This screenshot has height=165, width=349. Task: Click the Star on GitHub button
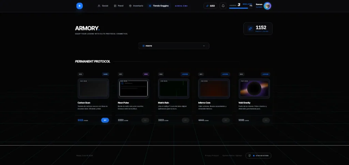coord(258,156)
